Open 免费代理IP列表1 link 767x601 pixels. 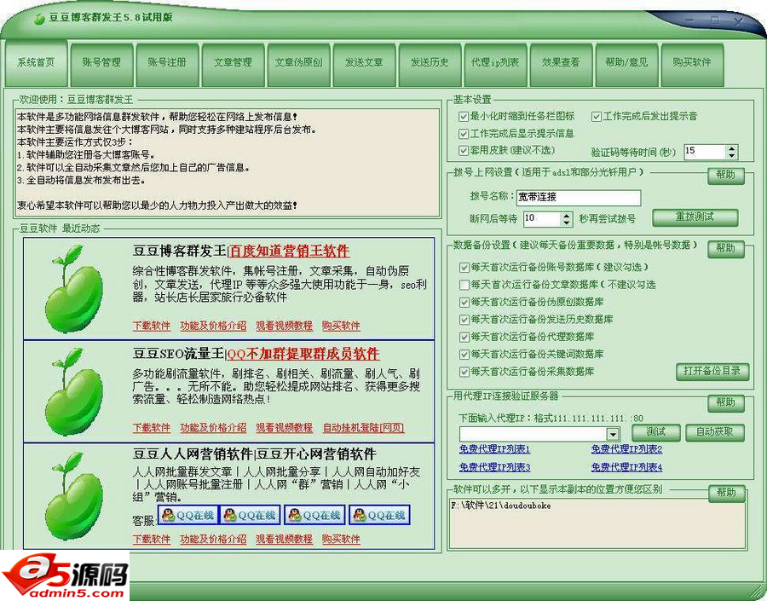[494, 448]
